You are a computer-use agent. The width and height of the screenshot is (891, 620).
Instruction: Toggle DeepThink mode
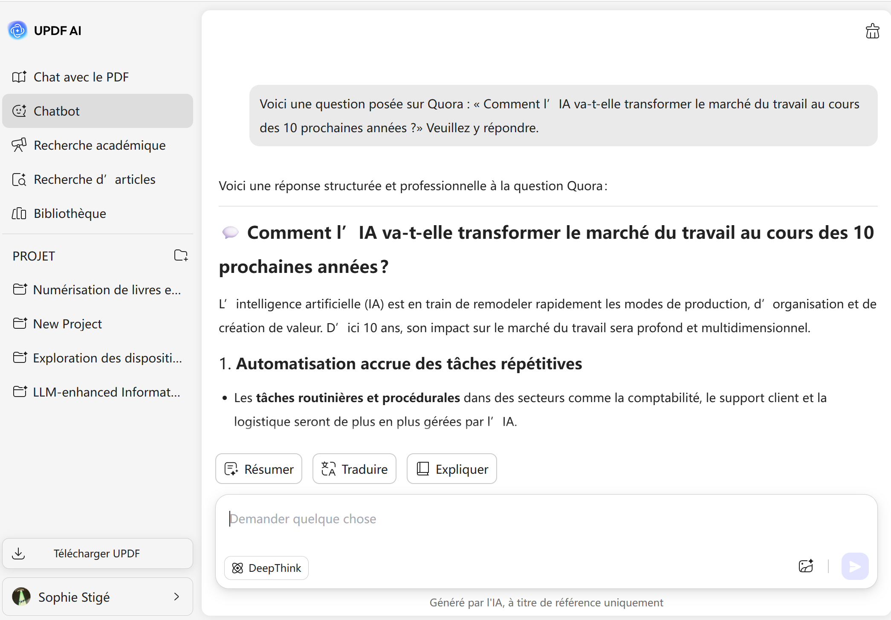pyautogui.click(x=266, y=568)
